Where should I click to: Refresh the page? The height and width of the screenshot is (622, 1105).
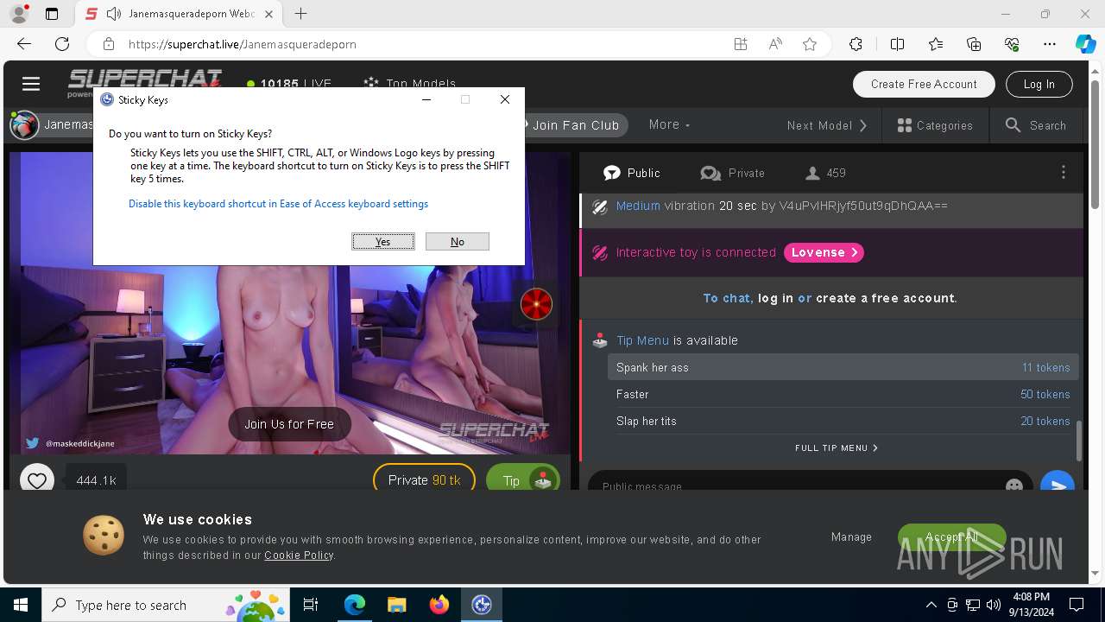click(x=62, y=44)
